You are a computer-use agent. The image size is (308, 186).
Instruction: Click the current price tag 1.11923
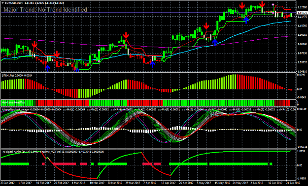302,13
